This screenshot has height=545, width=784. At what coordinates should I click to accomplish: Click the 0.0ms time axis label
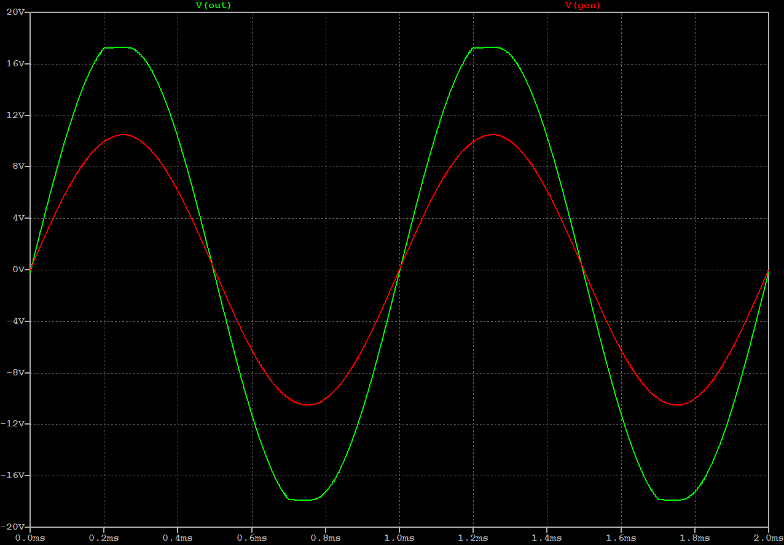pyautogui.click(x=30, y=538)
